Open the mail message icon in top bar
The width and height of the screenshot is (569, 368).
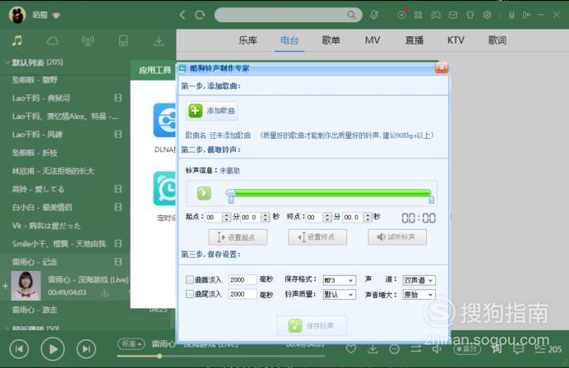(453, 15)
